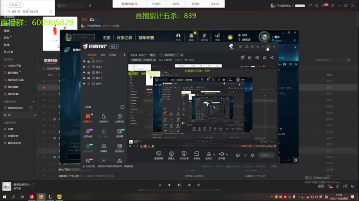Add a 直播屏幕 screen capture source
Image resolution: width=359 pixels, height=201 pixels.
(159, 155)
